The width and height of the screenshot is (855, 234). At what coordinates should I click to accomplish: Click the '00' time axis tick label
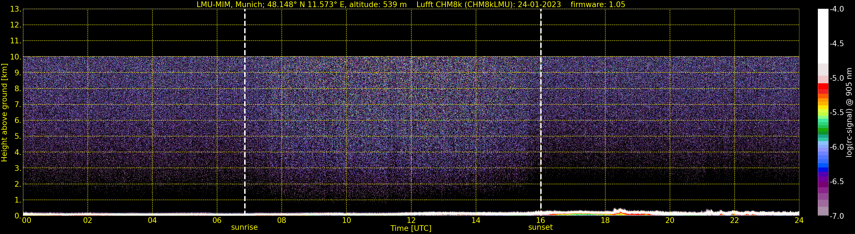27,220
